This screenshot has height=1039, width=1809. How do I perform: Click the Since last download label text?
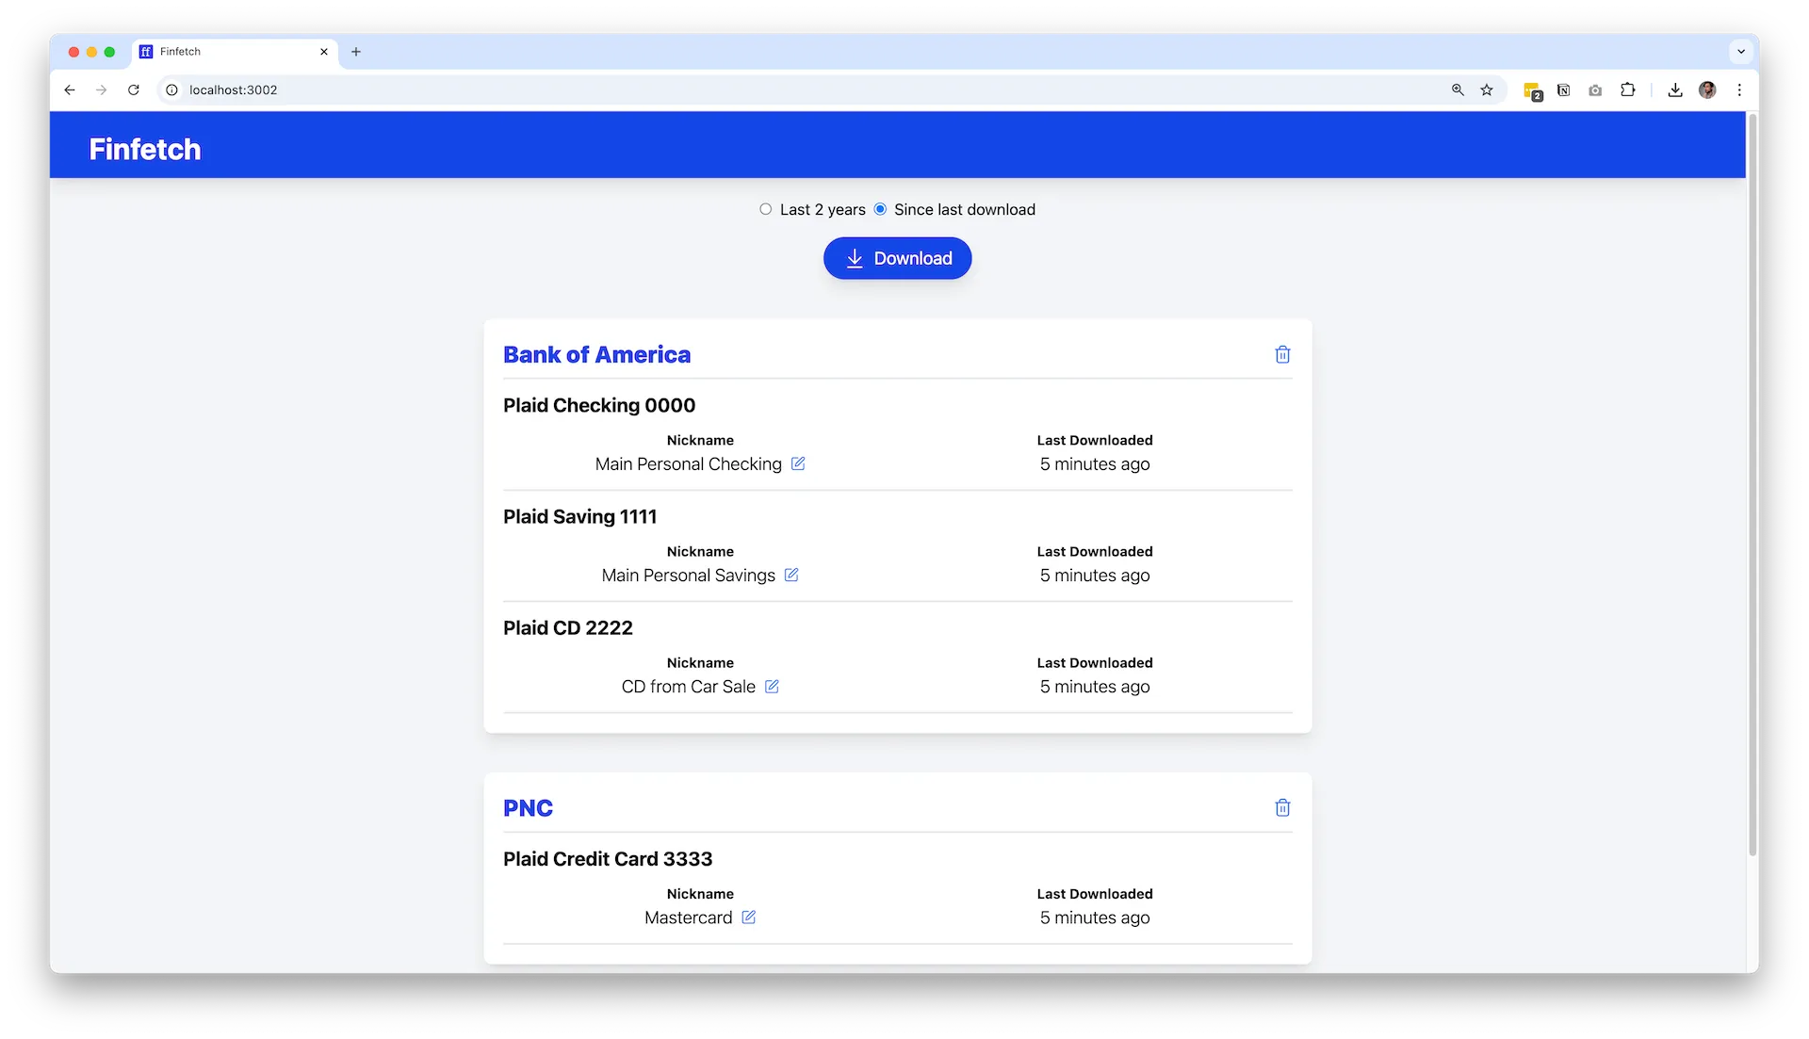click(965, 209)
